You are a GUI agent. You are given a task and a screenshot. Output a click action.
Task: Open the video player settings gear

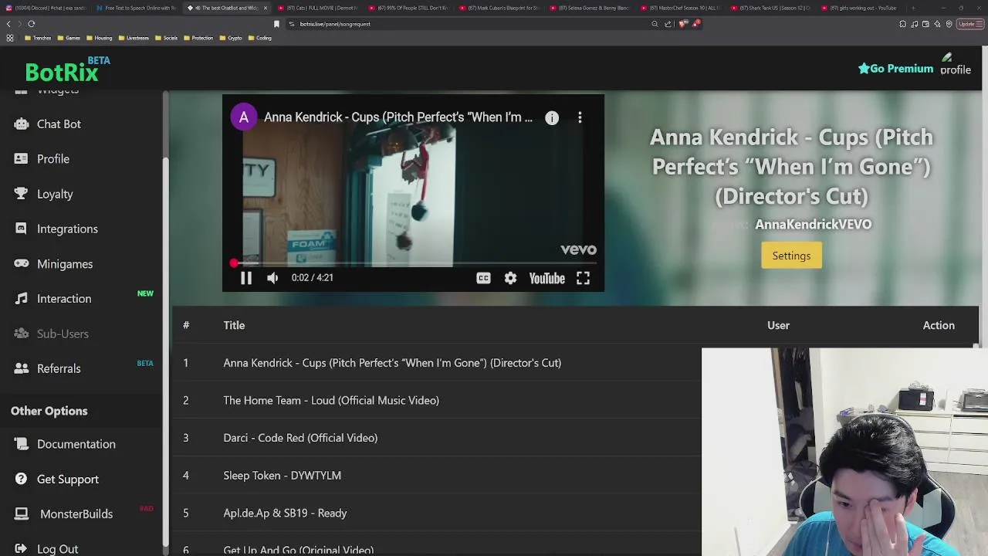tap(510, 278)
